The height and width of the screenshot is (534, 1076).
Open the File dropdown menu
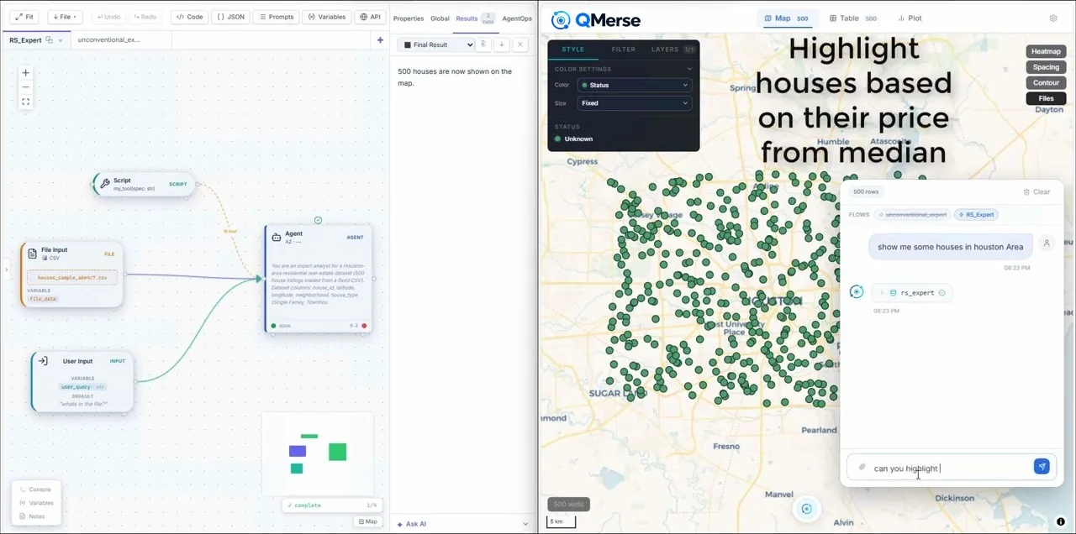[65, 17]
